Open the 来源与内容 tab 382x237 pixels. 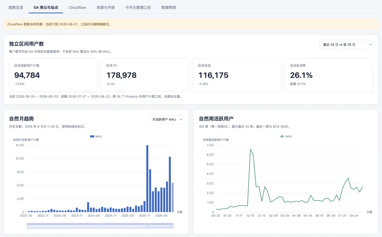[x=105, y=7]
